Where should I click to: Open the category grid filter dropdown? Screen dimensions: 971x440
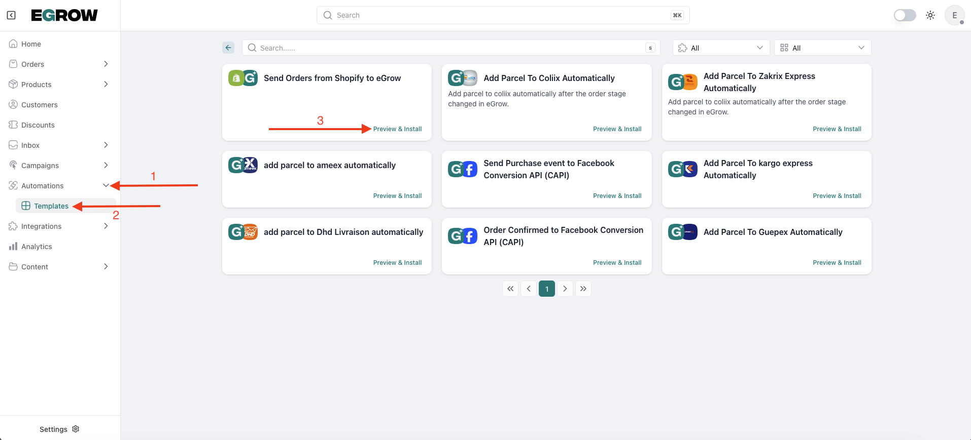coord(822,48)
